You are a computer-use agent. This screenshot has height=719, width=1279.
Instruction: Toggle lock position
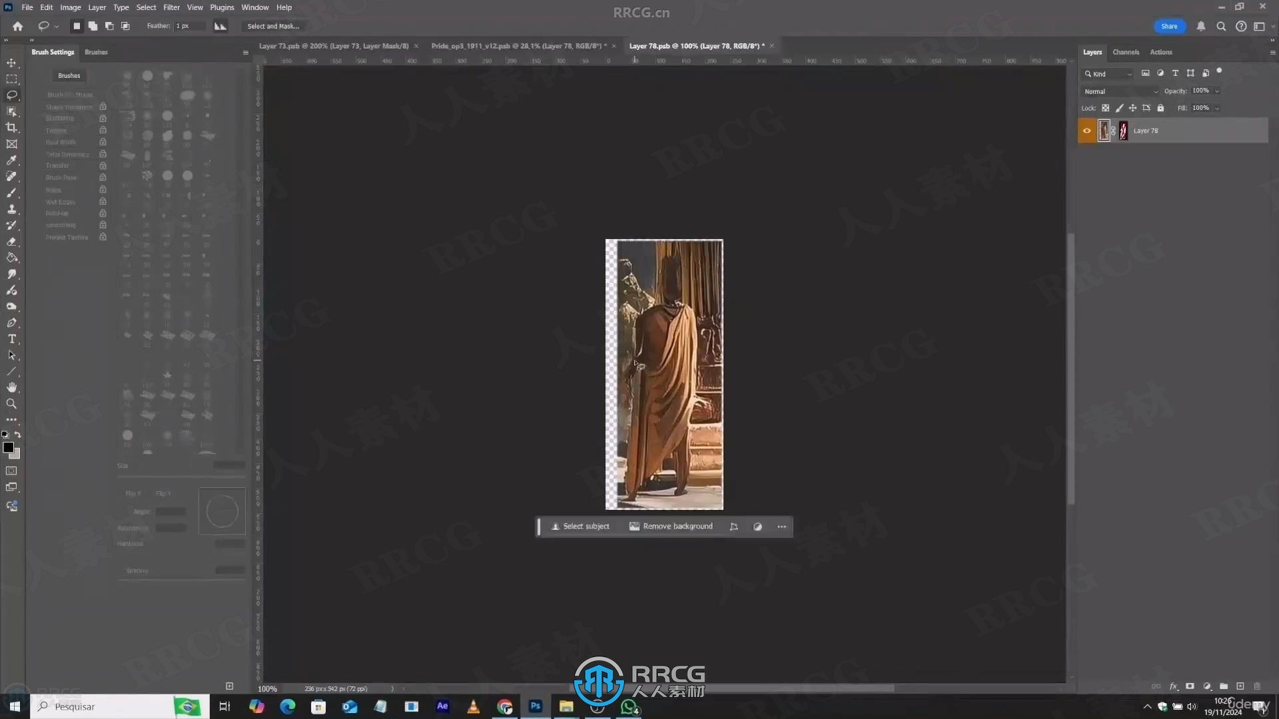click(1132, 108)
